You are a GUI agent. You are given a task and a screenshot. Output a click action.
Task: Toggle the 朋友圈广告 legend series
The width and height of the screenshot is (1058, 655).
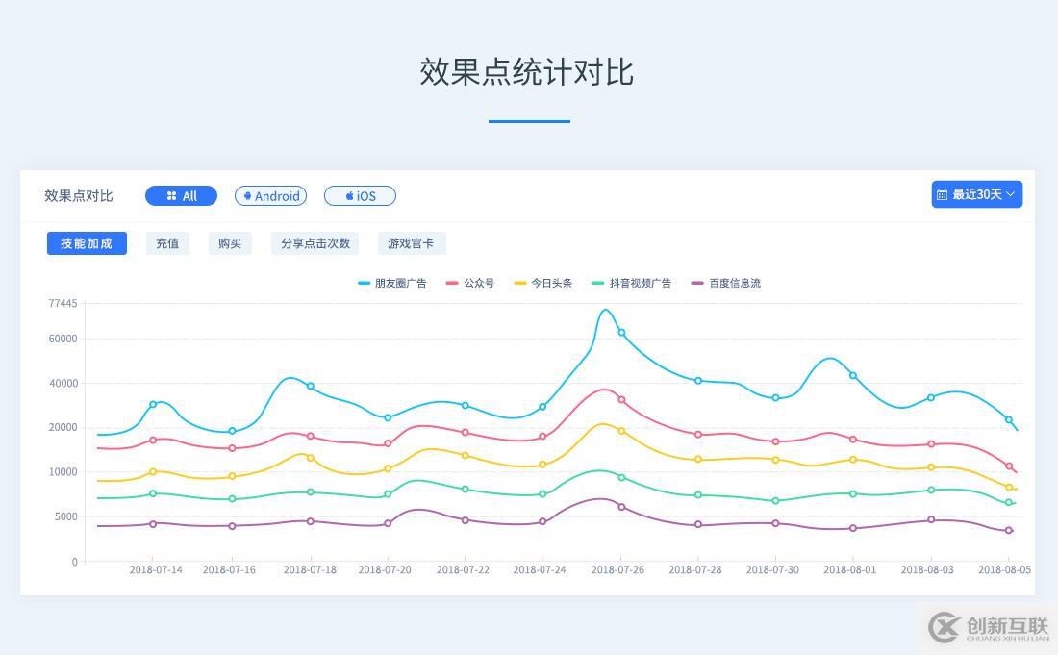coord(392,283)
